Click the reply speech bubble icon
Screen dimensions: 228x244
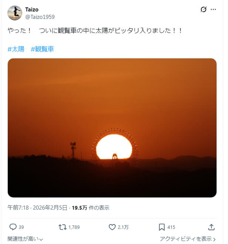pyautogui.click(x=13, y=227)
